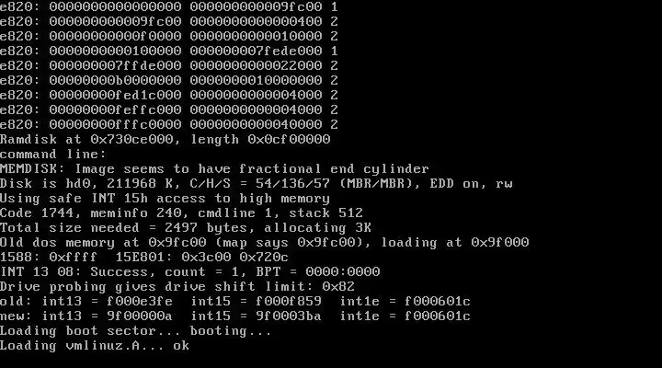Click 'INT 13 08: Success' line
This screenshot has height=368, width=662.
pyautogui.click(x=190, y=271)
